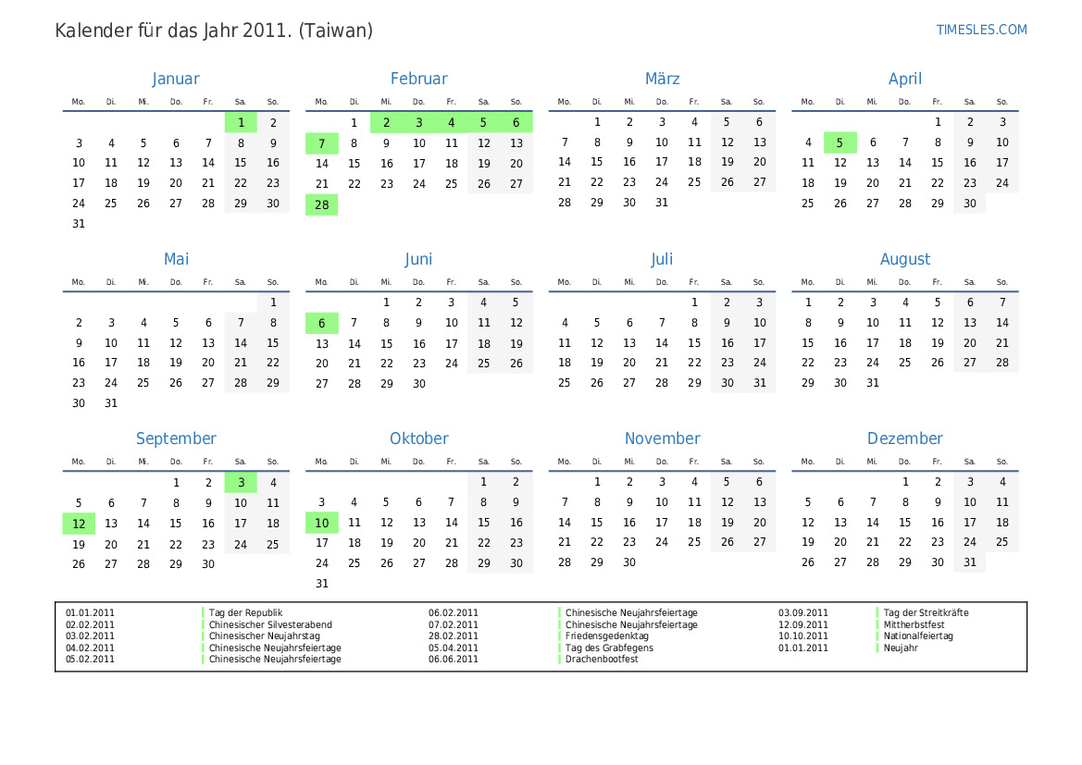Choose the April month heading
This screenshot has height=765, width=1082.
(x=905, y=80)
